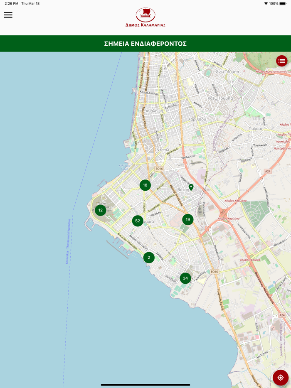Tap the Karavakia - Thessaloniki Waterbus route label
The height and width of the screenshot is (388, 291).
pos(68,241)
